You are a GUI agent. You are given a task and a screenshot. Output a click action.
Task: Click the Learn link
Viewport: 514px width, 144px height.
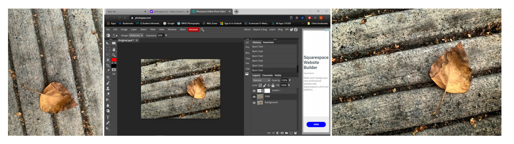click(272, 29)
